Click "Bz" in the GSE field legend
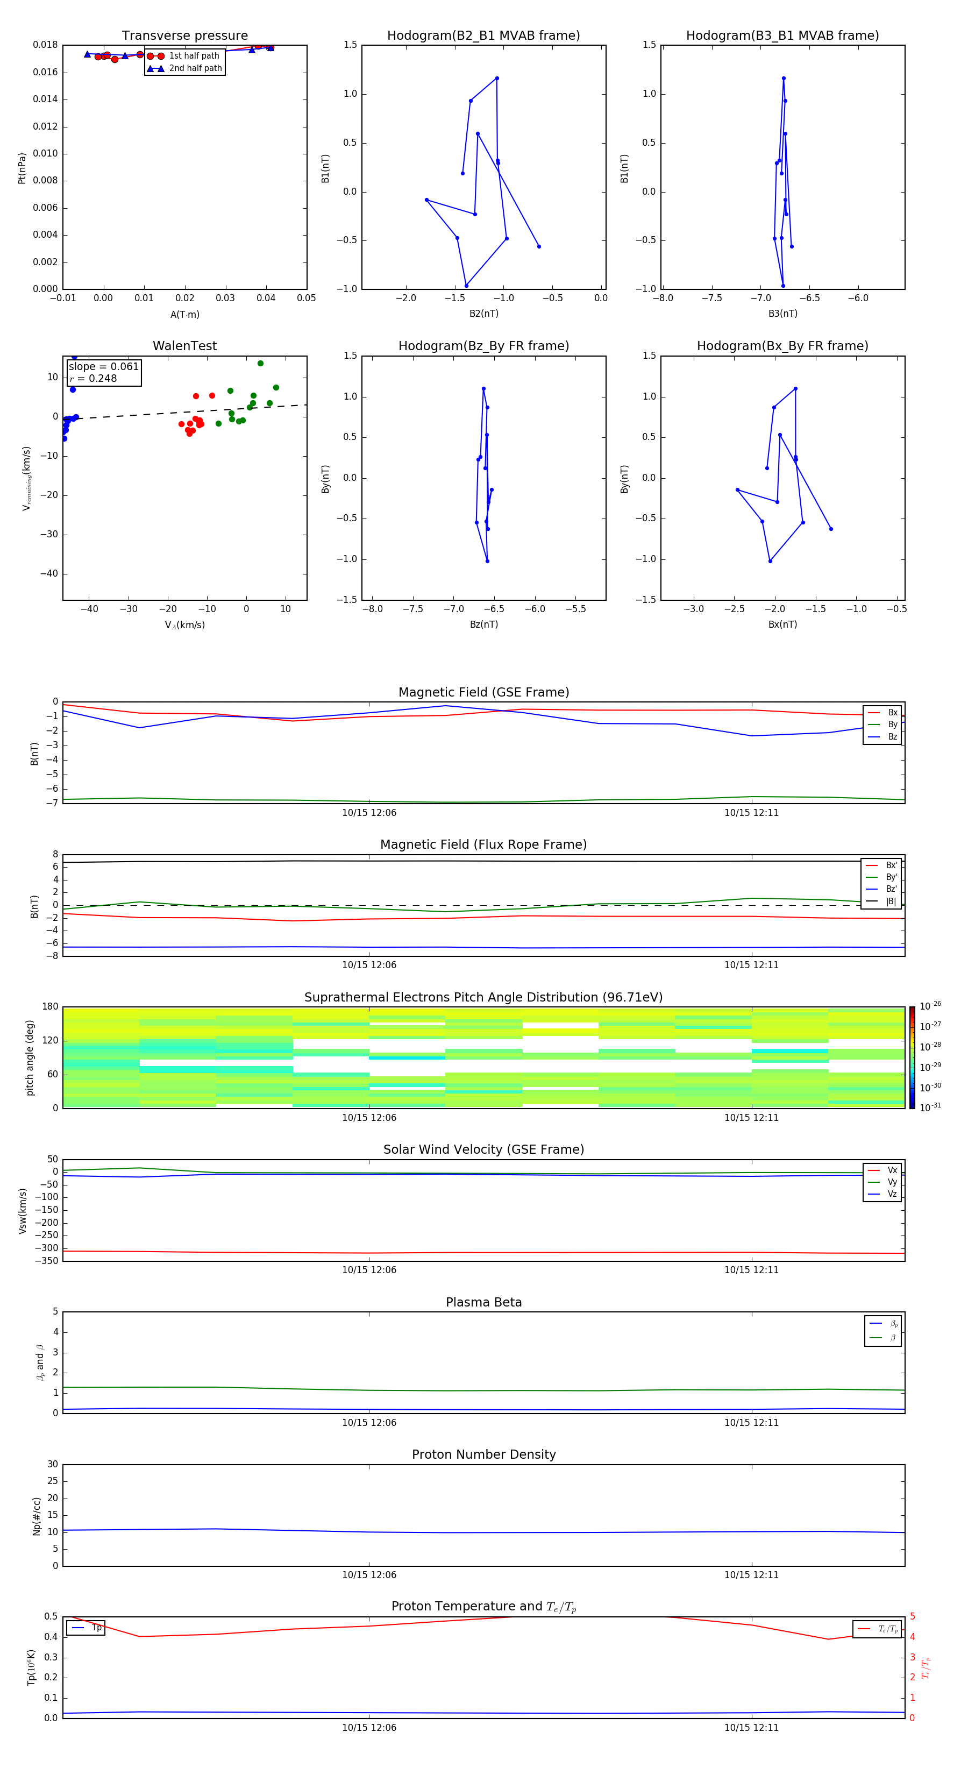Screen dimensions: 968x1775 (892, 736)
